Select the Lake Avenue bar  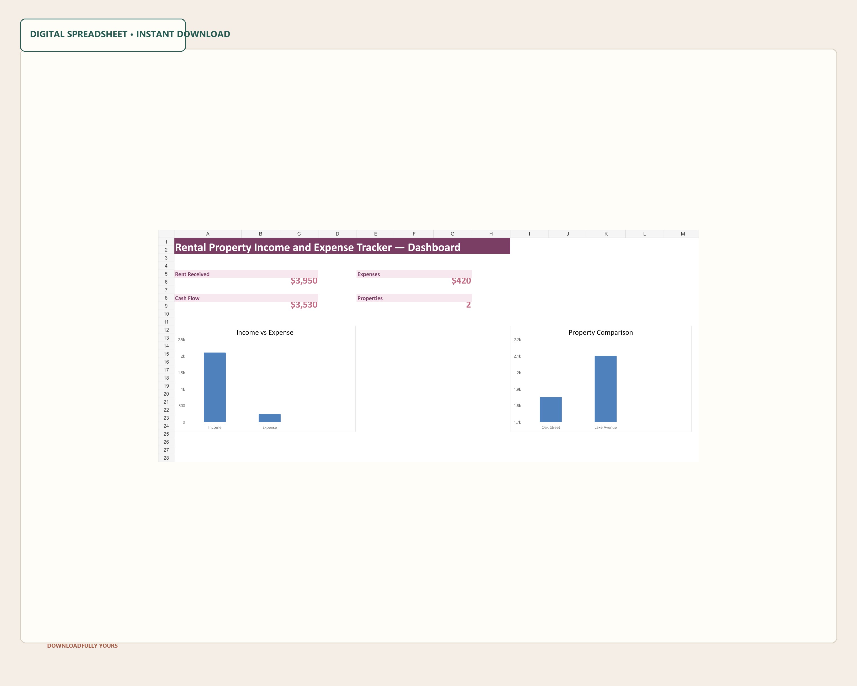coord(605,389)
